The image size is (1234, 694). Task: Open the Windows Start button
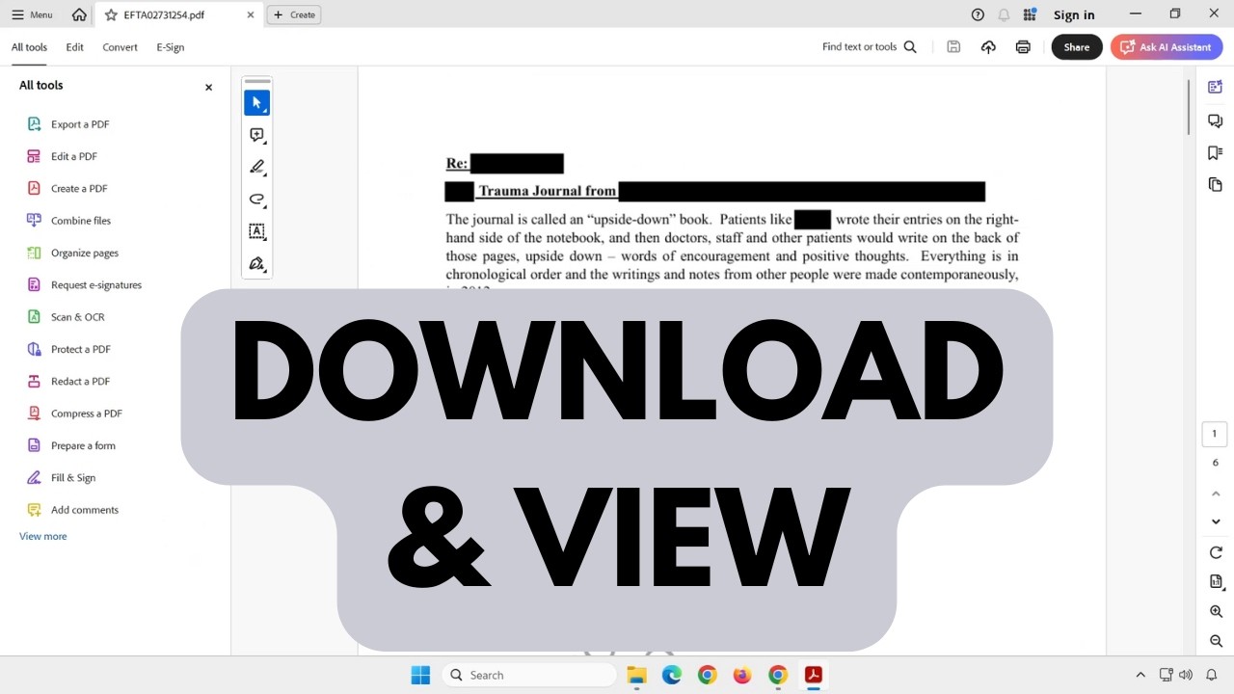click(x=420, y=675)
